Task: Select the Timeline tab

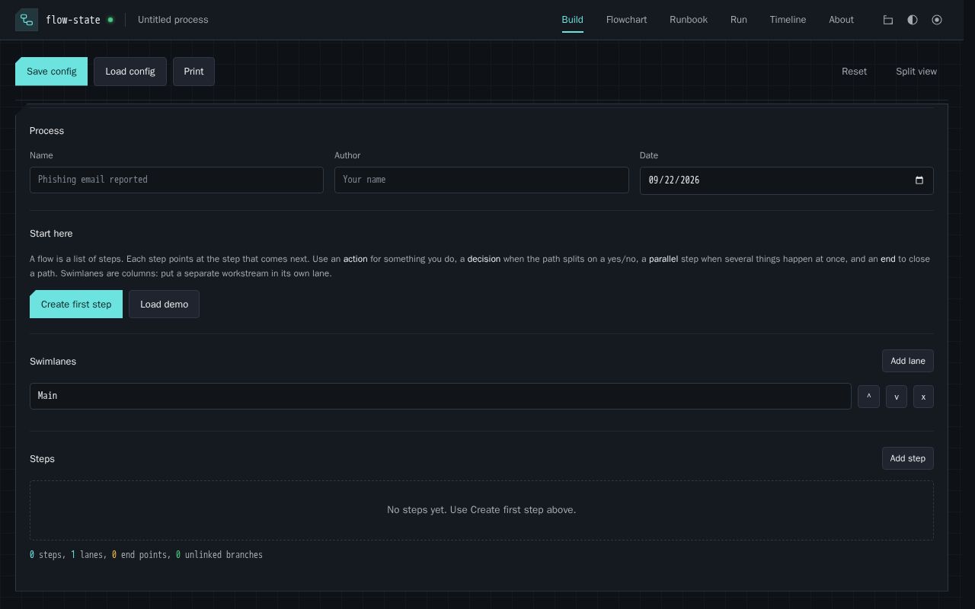Action: pyautogui.click(x=788, y=20)
